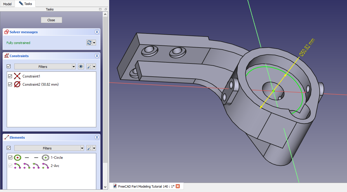Toggle the 1-Circle element checkbox
The image size is (347, 192).
pos(10,158)
